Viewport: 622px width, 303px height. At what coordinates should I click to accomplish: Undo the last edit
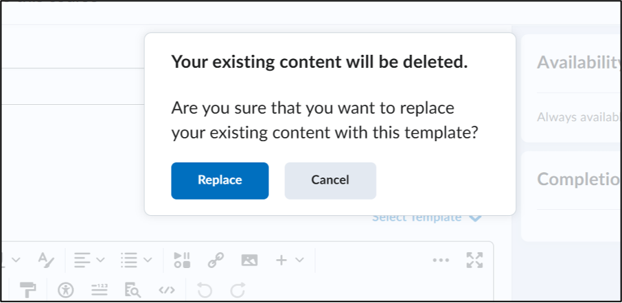(x=205, y=291)
